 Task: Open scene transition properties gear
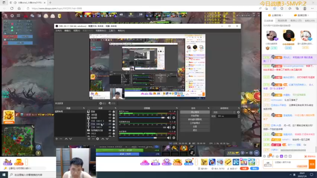tap(239, 112)
